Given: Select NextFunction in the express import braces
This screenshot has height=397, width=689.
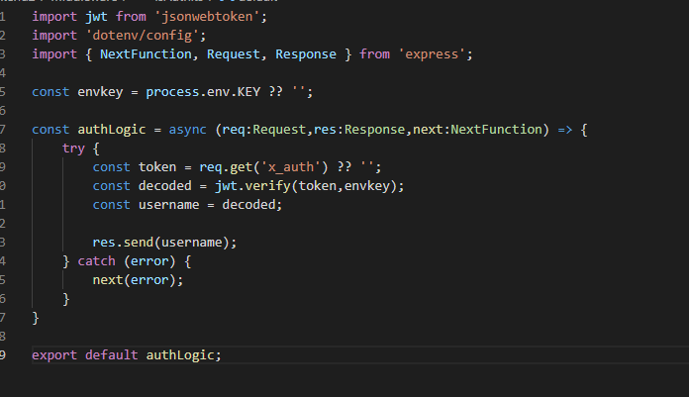Looking at the screenshot, I should coord(146,54).
